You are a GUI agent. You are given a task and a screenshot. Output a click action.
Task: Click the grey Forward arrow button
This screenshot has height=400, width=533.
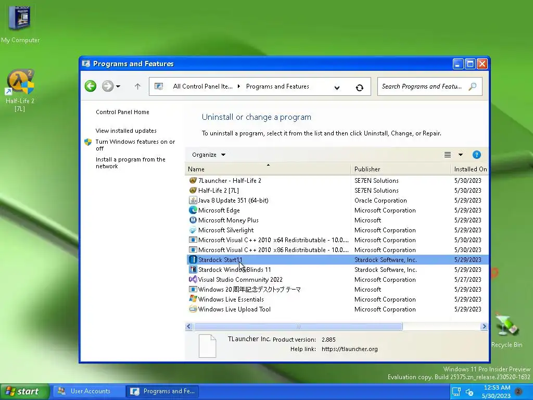pos(108,86)
